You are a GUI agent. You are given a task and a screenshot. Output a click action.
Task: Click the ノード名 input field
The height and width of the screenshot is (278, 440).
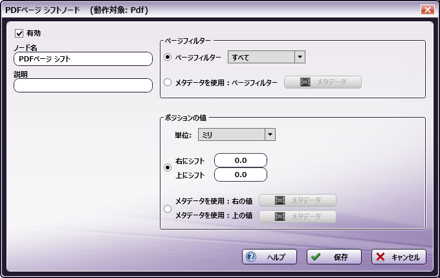coord(83,59)
